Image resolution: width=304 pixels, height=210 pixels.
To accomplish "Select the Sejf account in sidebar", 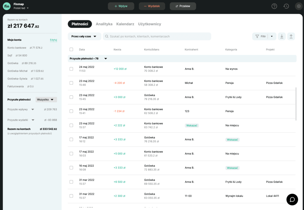I will click(17, 56).
